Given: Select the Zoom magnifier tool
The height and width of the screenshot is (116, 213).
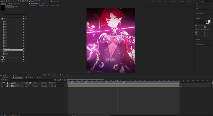Looking at the screenshot, I should tap(9, 1).
